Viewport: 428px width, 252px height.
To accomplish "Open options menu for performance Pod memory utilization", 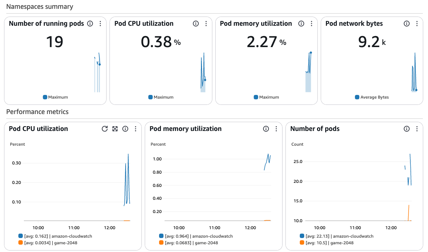I will (276, 129).
